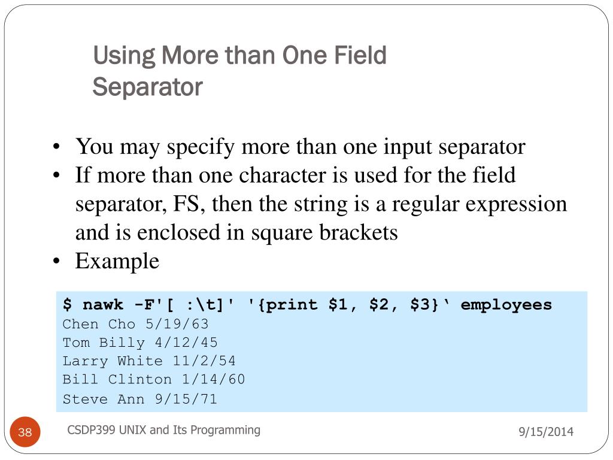613x460 pixels.
Task: Click the orange slide number 38 badge
Action: (x=25, y=432)
